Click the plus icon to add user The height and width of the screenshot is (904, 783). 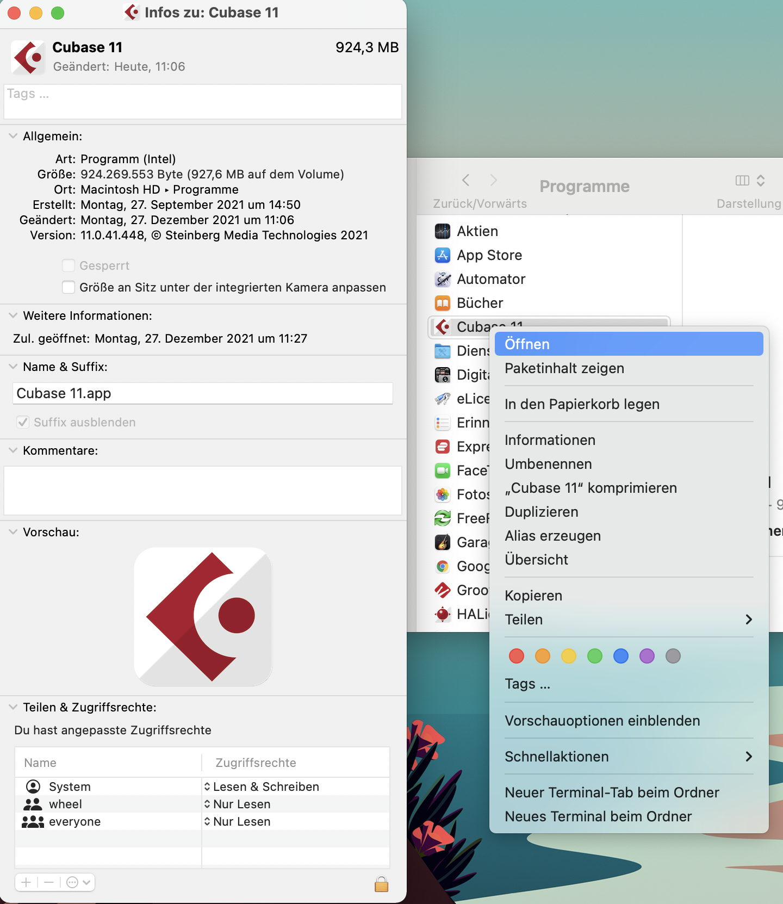(x=26, y=882)
